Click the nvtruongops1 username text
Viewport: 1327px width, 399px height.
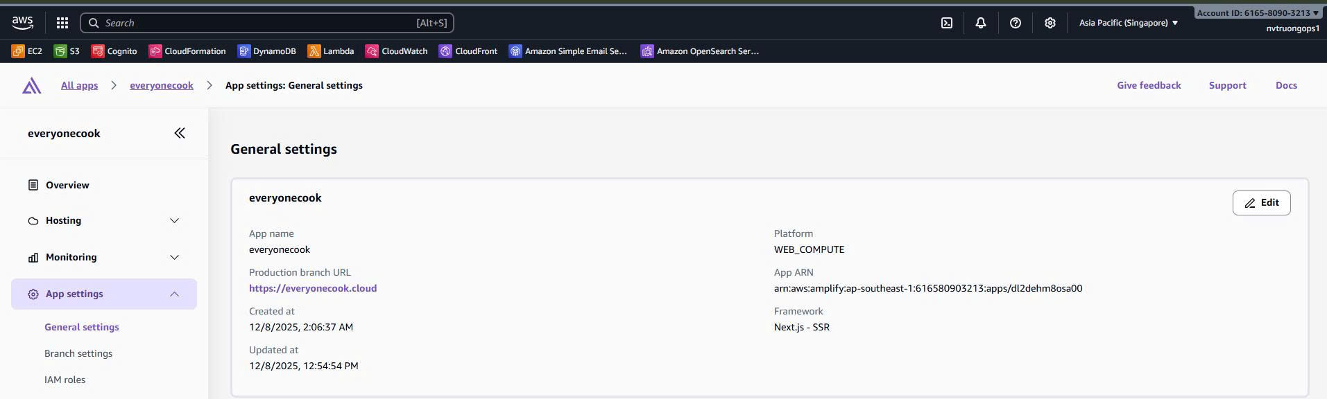click(x=1292, y=28)
